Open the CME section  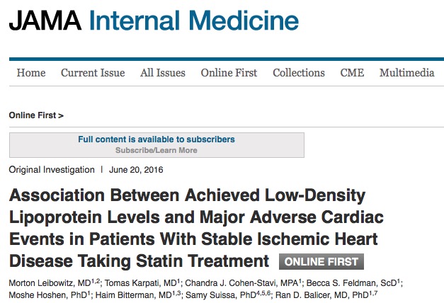click(x=352, y=73)
